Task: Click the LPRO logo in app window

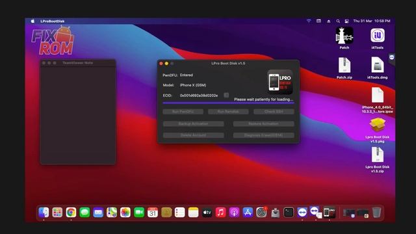Action: pyautogui.click(x=280, y=82)
